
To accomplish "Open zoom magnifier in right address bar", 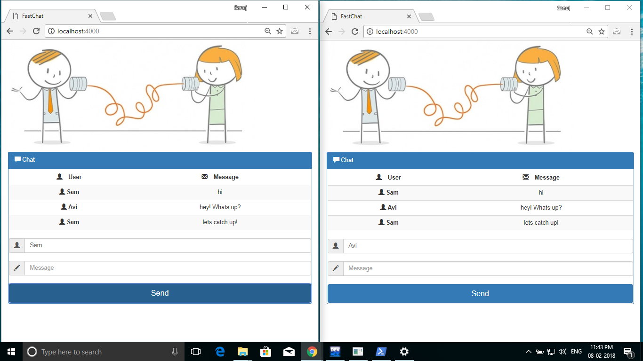I will point(589,31).
